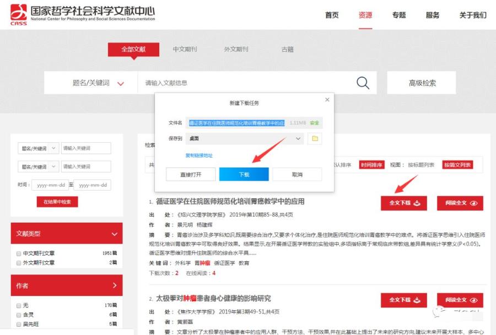Collapse the 文献类型 filter panel

coord(114,234)
